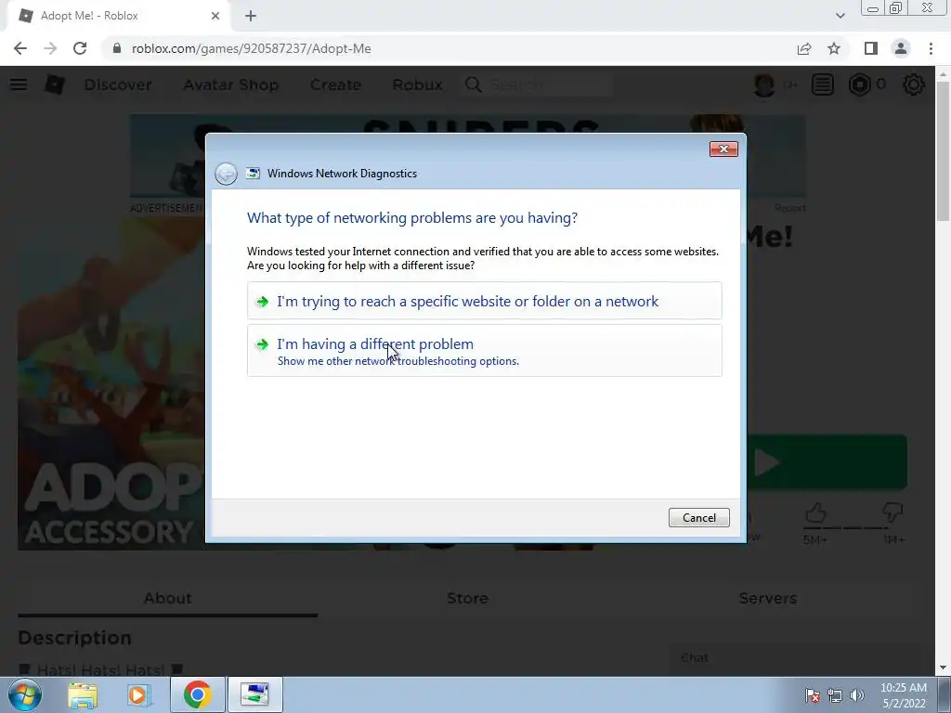Viewport: 951px width, 713px height.
Task: Open the taskbar clock showing 10:25 AM
Action: pos(903,695)
